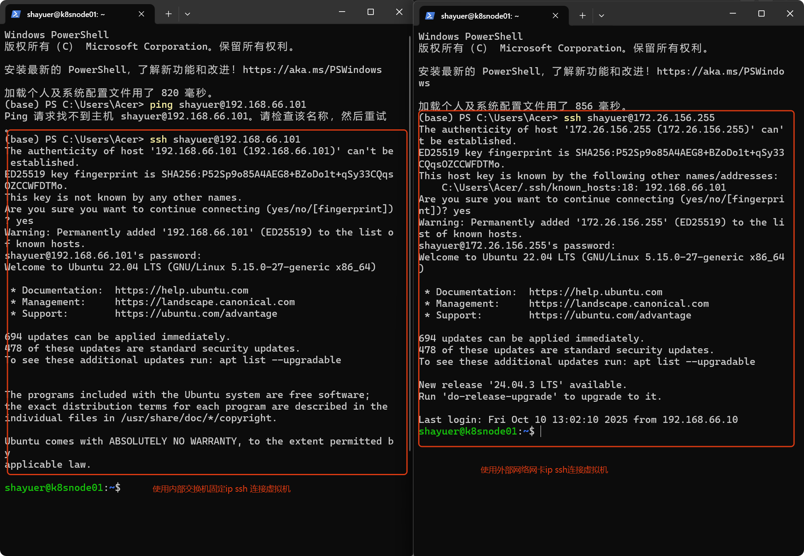Maximize the right terminal window
This screenshot has height=556, width=804.
click(761, 14)
